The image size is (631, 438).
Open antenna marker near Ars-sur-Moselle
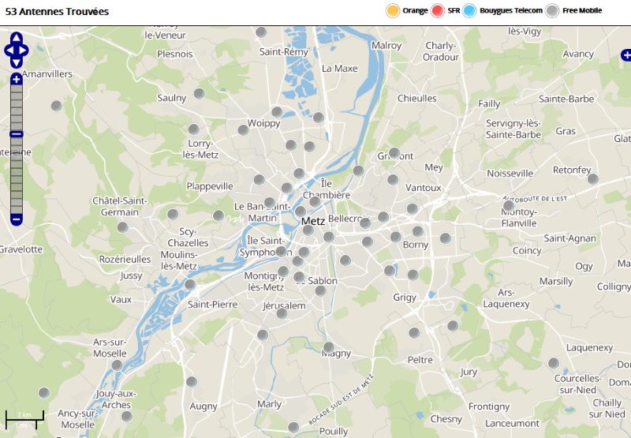point(117,365)
